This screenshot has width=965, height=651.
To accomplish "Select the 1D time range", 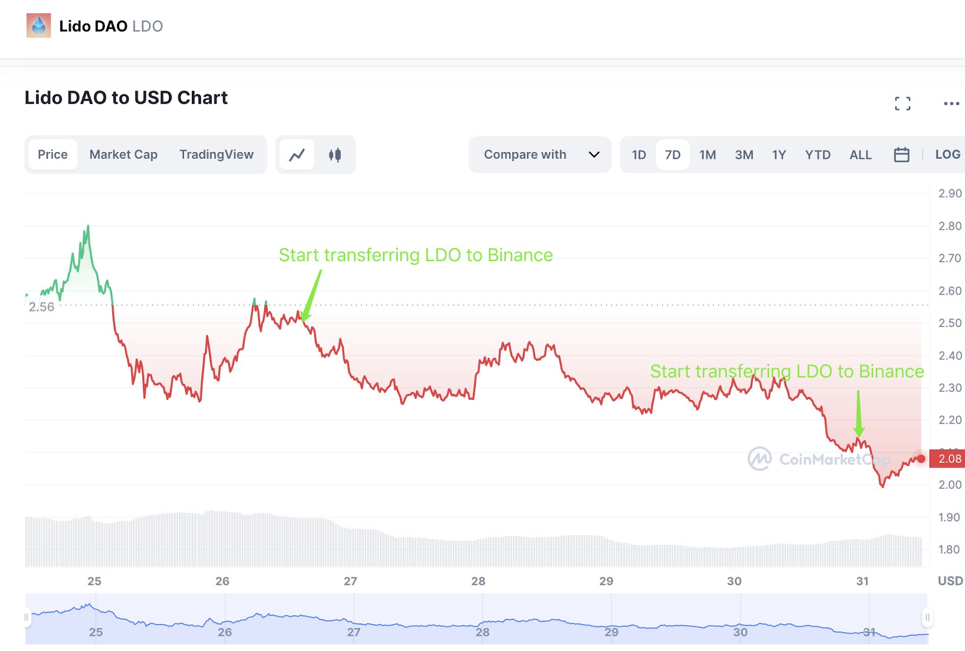I will (639, 155).
